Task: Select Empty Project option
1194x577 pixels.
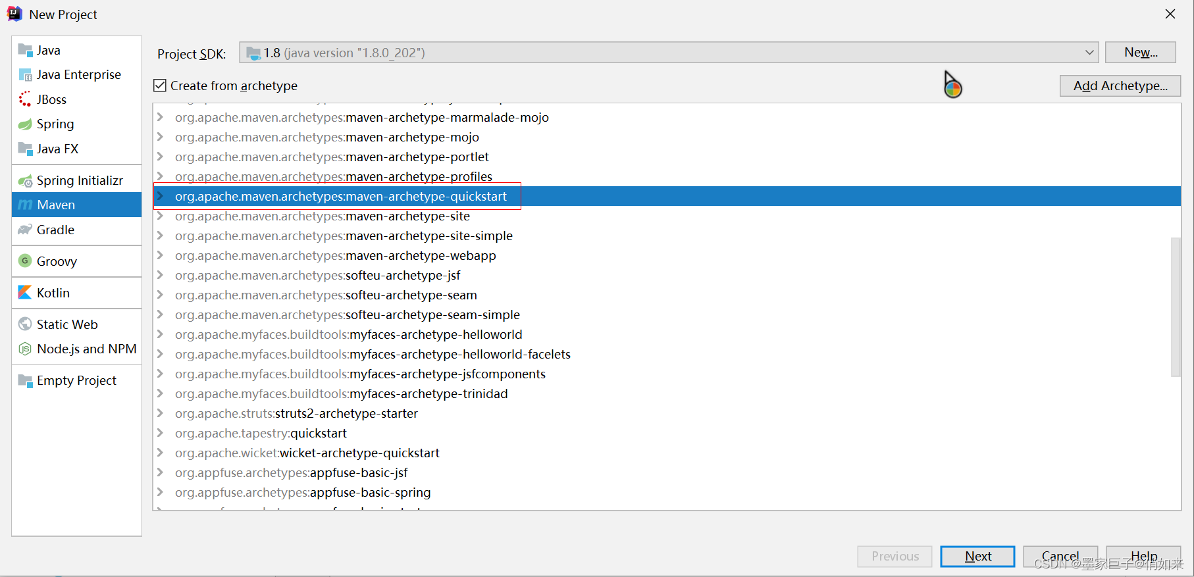Action: point(76,380)
